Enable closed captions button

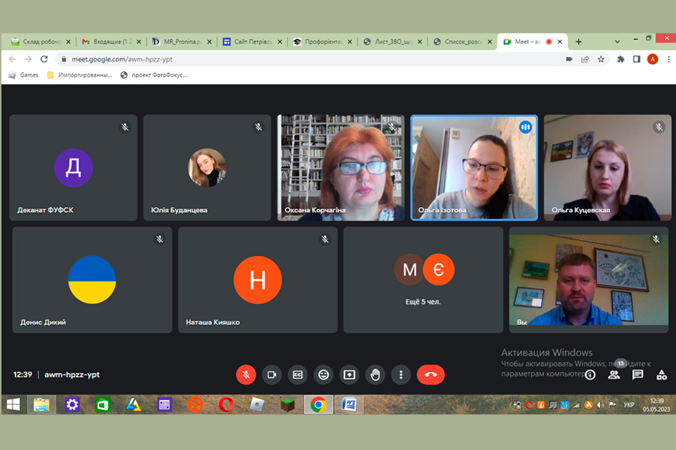click(297, 375)
